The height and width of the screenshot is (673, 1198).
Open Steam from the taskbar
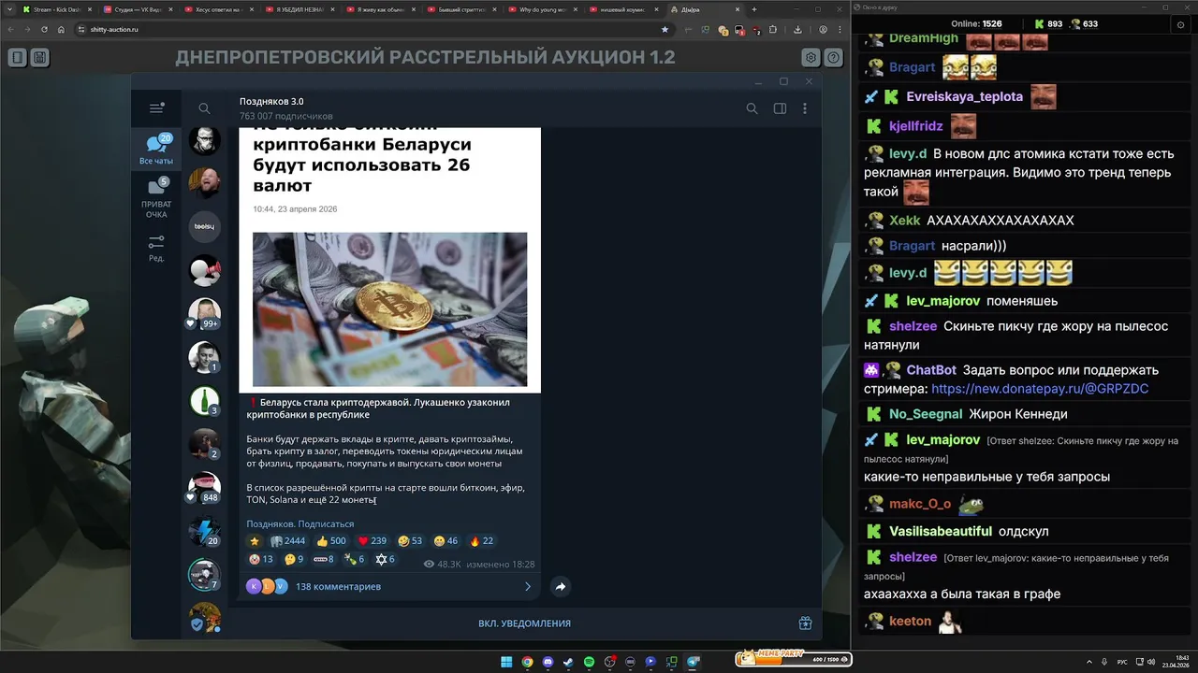pos(568,662)
